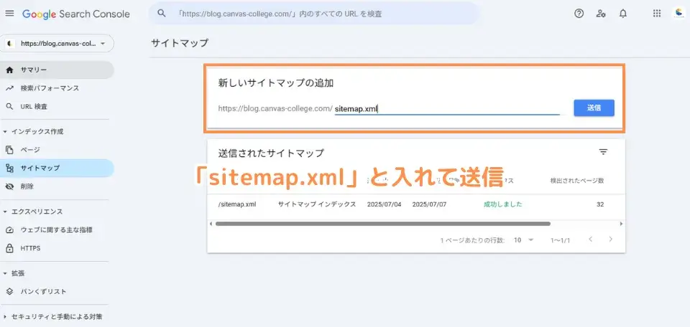Image resolution: width=690 pixels, height=327 pixels.
Task: Open the property selector dropdown
Action: 57,44
